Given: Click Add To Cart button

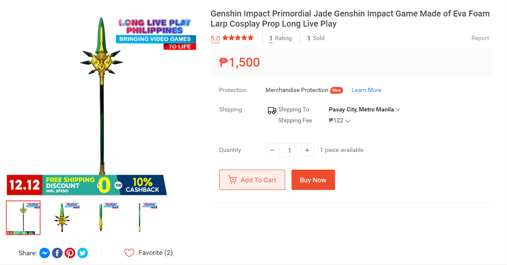Looking at the screenshot, I should coord(252,180).
